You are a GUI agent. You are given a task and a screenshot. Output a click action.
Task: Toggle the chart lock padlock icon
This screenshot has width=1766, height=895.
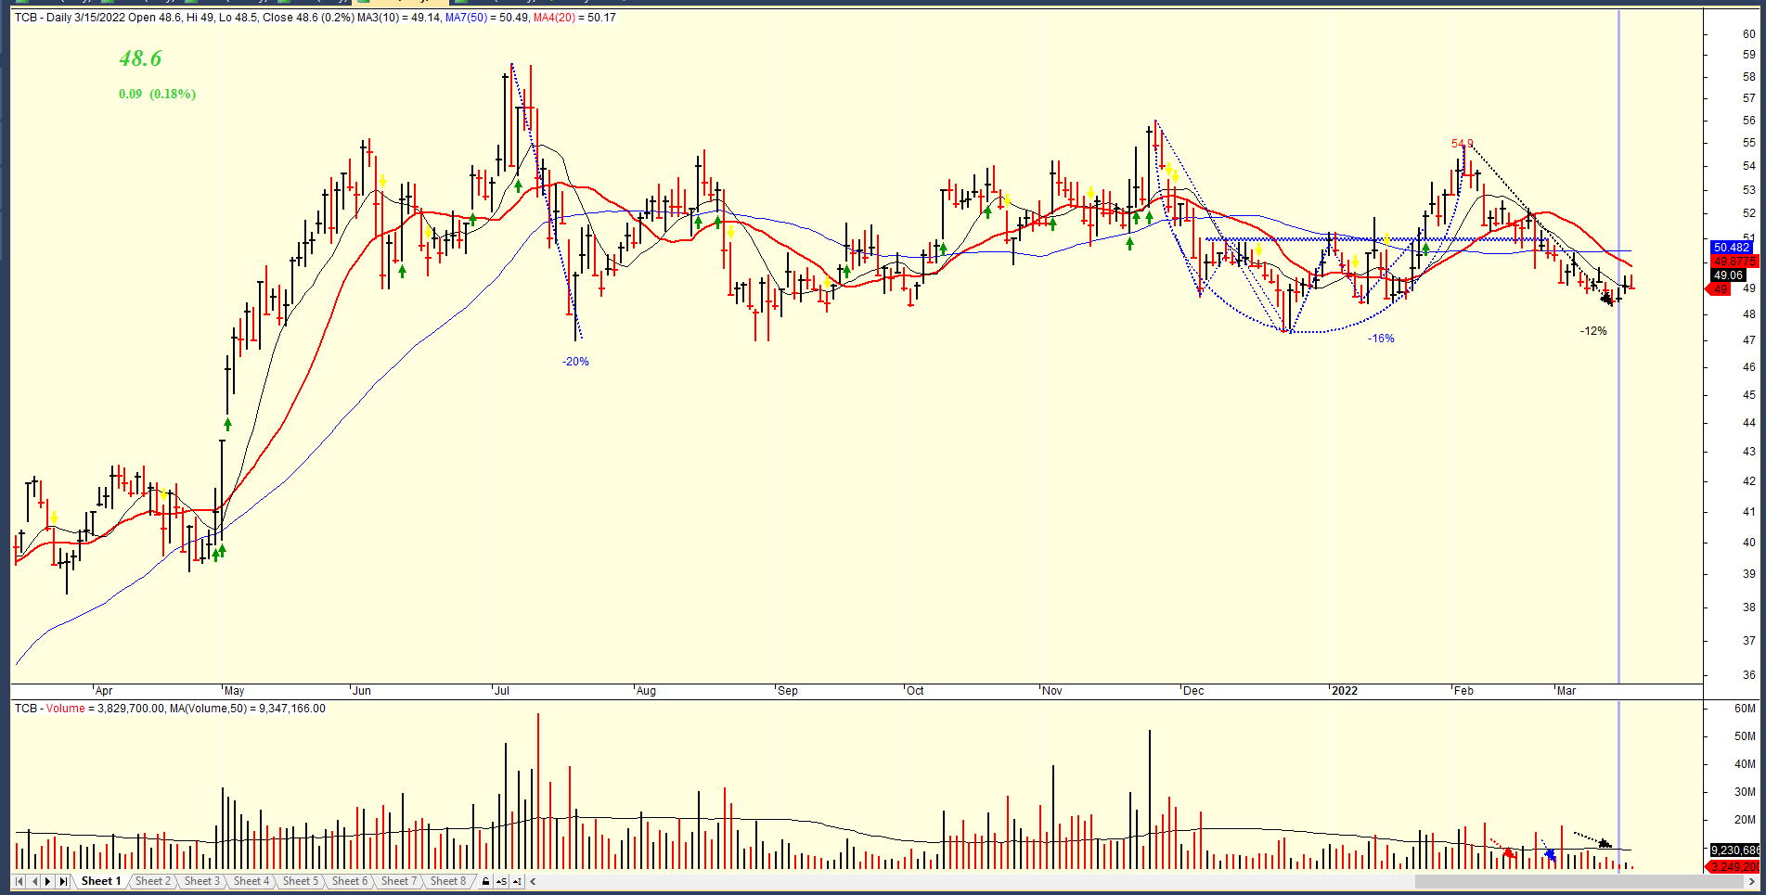(x=485, y=881)
